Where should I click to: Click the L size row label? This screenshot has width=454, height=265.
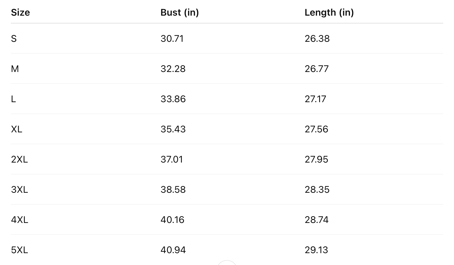pyautogui.click(x=14, y=99)
